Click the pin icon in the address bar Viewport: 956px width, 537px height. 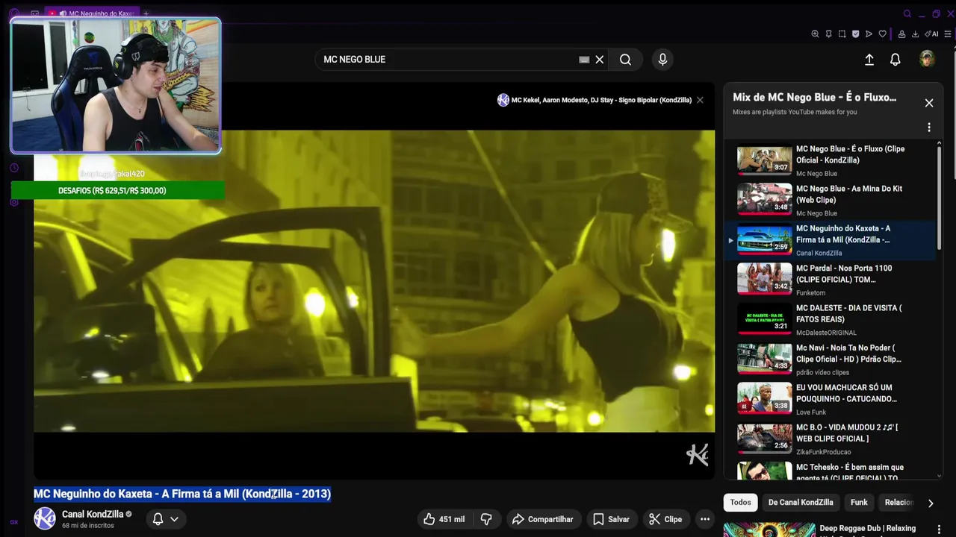click(x=828, y=34)
